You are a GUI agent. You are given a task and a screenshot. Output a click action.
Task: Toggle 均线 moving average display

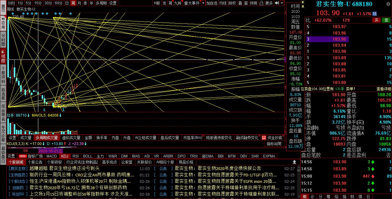[223, 3]
